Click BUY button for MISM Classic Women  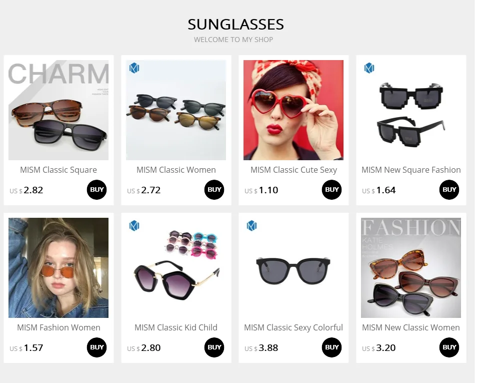[214, 190]
